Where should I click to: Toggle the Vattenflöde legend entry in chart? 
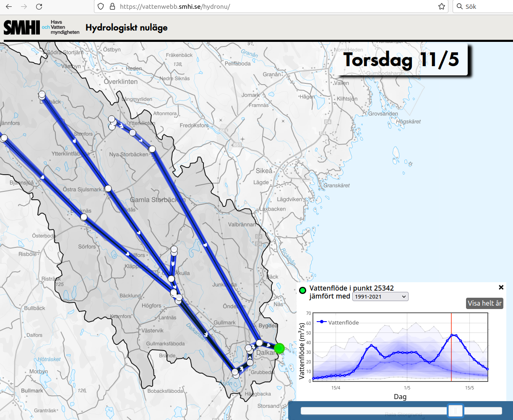pyautogui.click(x=339, y=322)
